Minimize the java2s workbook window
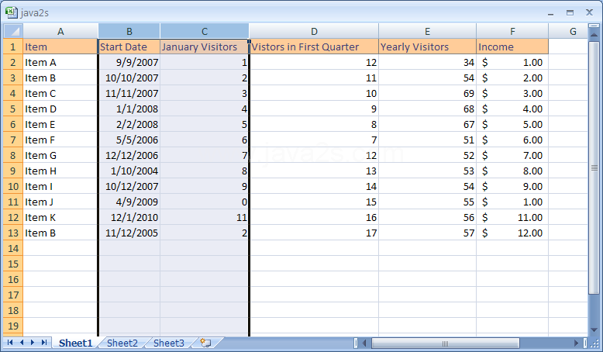 [551, 13]
